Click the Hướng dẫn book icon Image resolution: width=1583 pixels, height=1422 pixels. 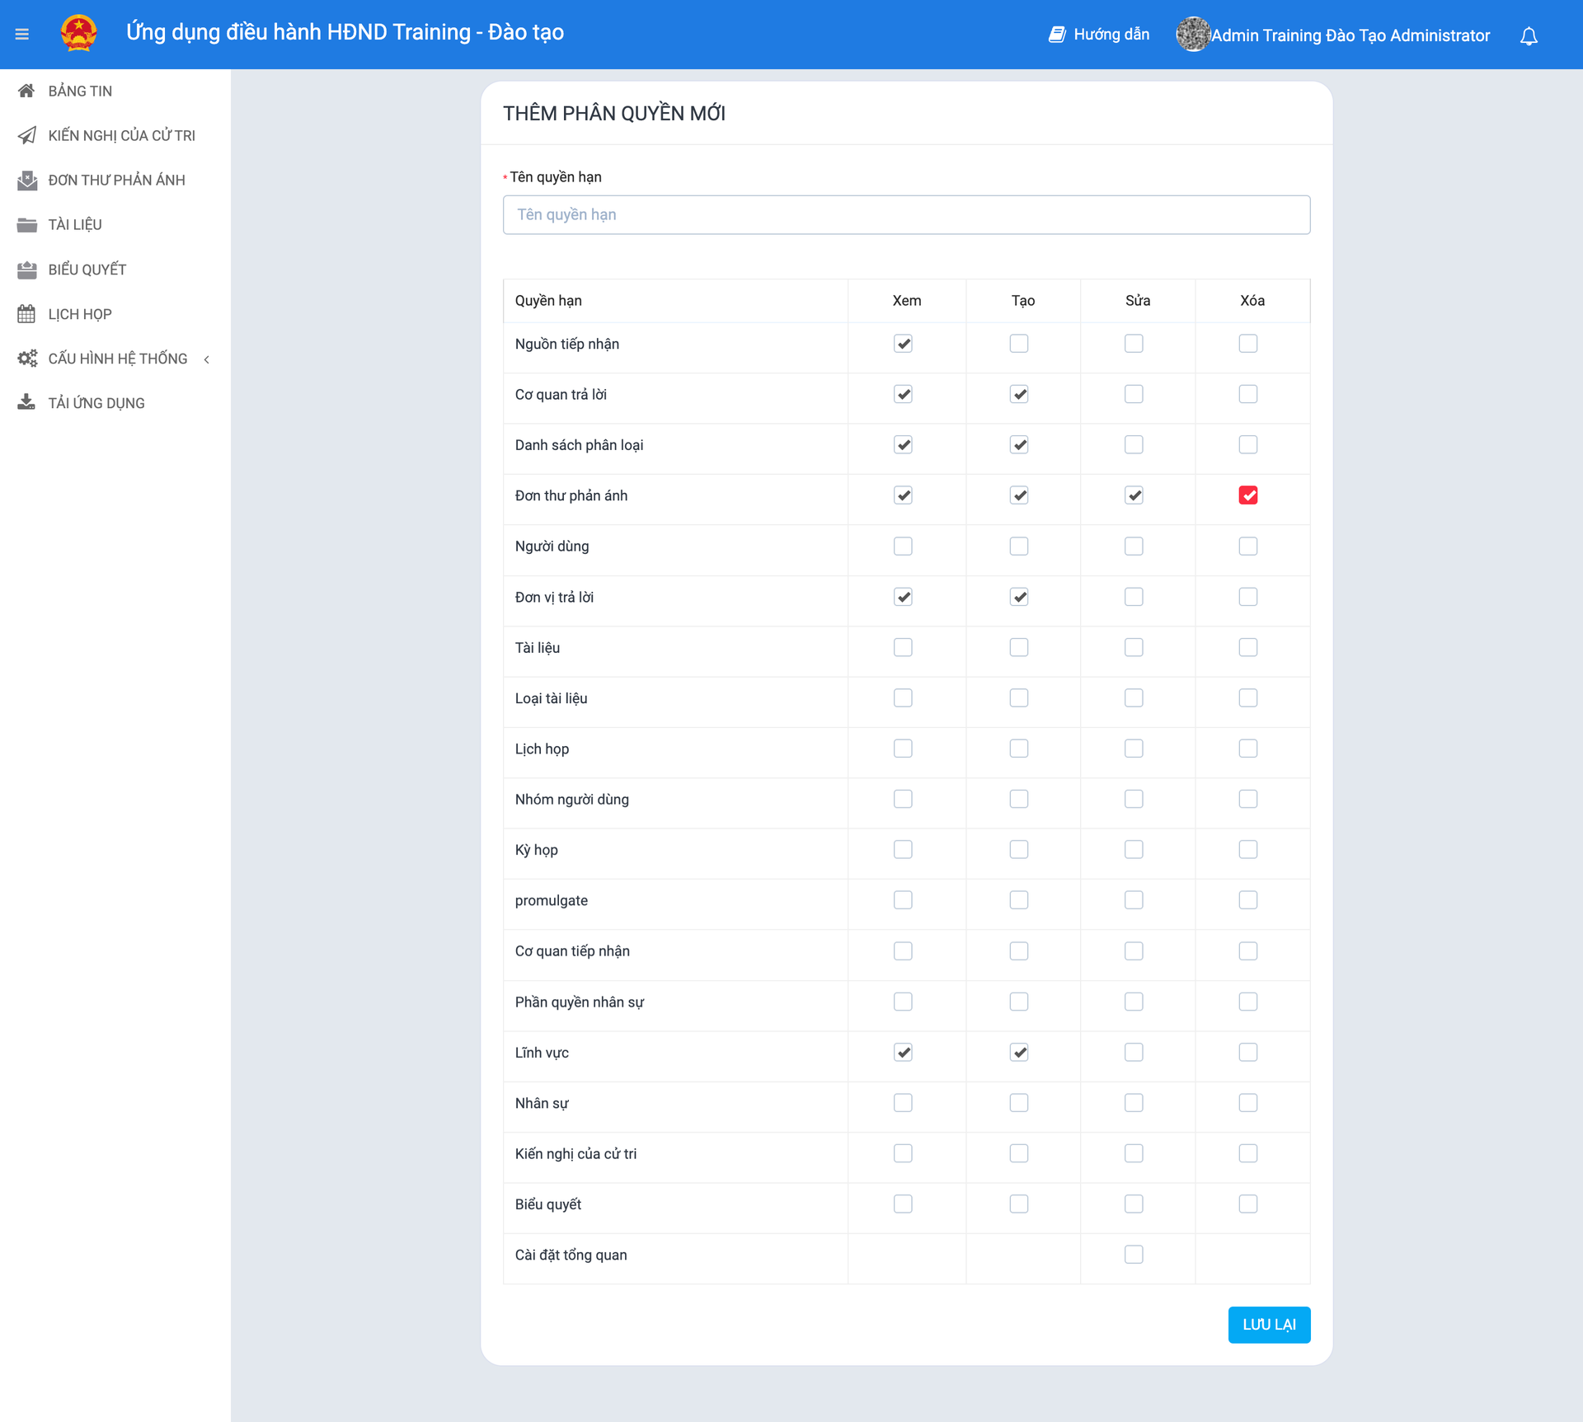[1056, 35]
